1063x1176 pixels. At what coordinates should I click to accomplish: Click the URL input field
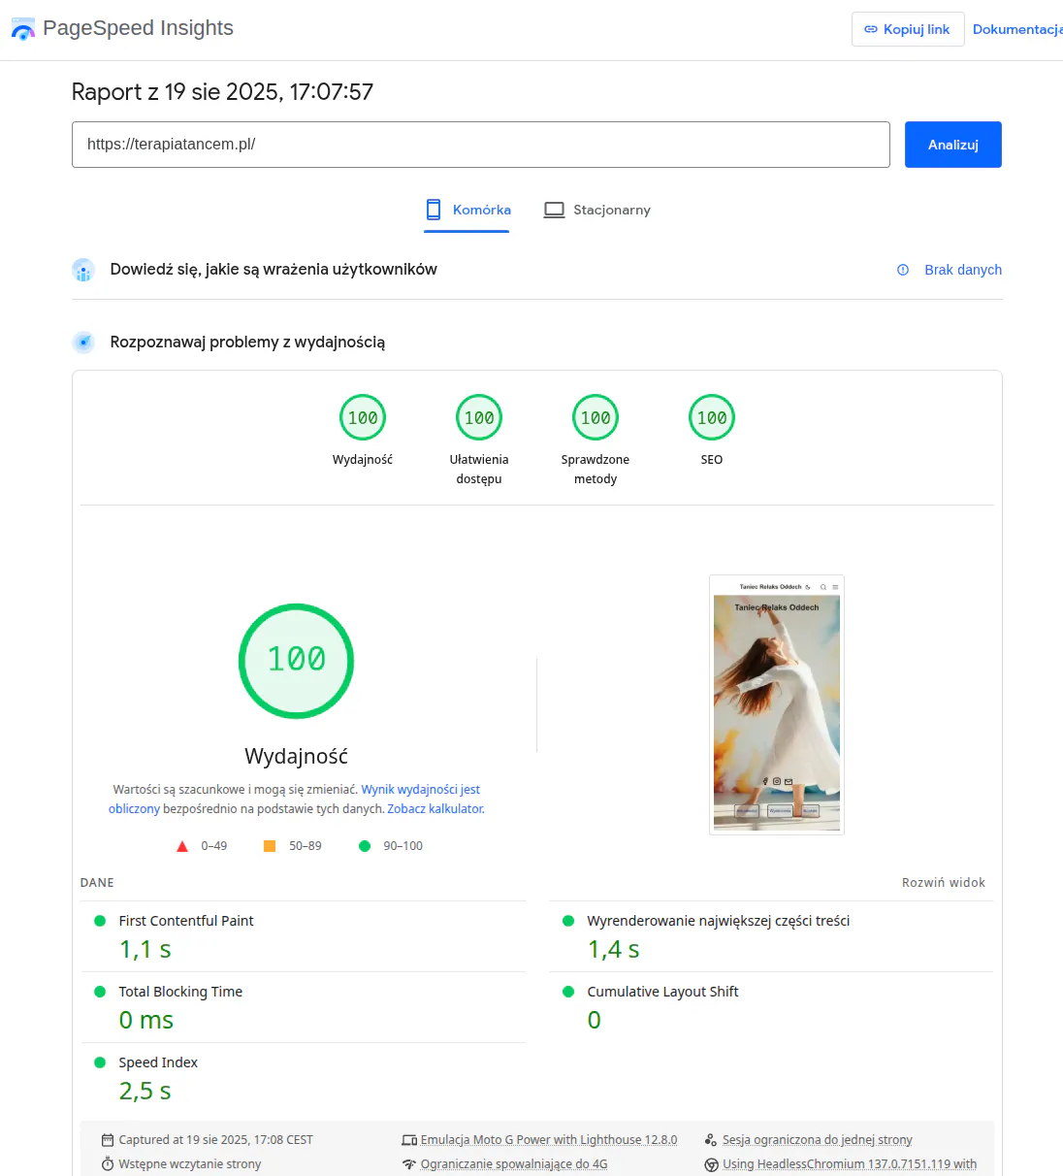click(x=480, y=145)
